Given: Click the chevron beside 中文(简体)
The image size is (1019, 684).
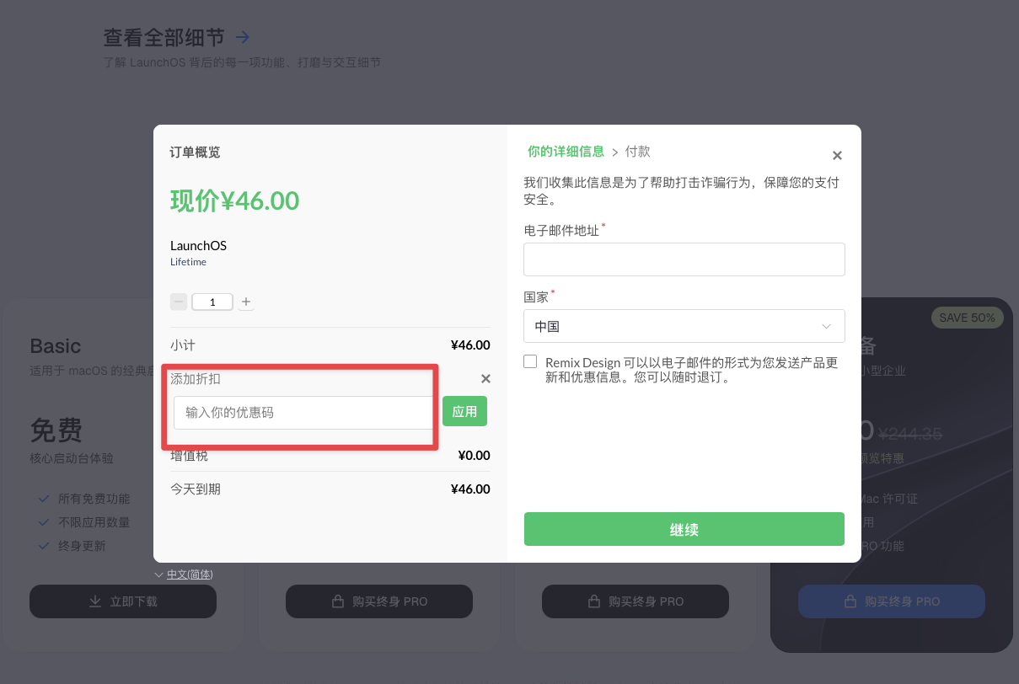Looking at the screenshot, I should (159, 574).
